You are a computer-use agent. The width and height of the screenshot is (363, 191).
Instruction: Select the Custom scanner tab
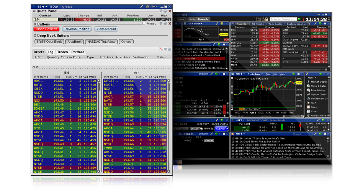click(x=296, y=24)
